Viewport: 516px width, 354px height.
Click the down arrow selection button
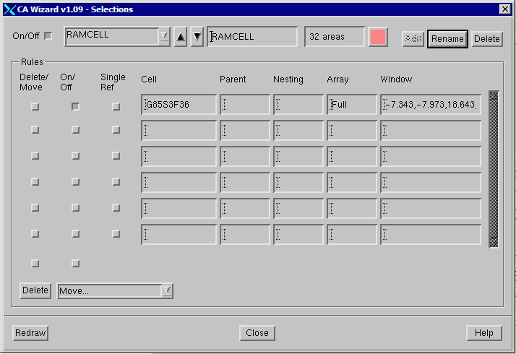(197, 37)
